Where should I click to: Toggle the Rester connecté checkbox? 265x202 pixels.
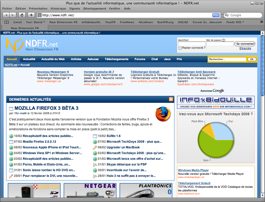click(180, 48)
